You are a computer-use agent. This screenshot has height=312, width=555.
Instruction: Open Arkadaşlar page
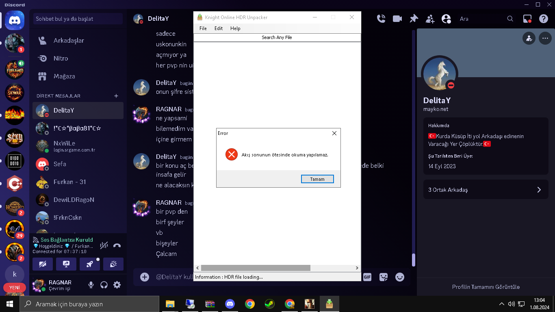[78, 41]
